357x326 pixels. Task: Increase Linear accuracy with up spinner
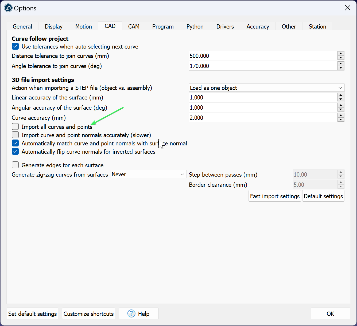point(340,95)
